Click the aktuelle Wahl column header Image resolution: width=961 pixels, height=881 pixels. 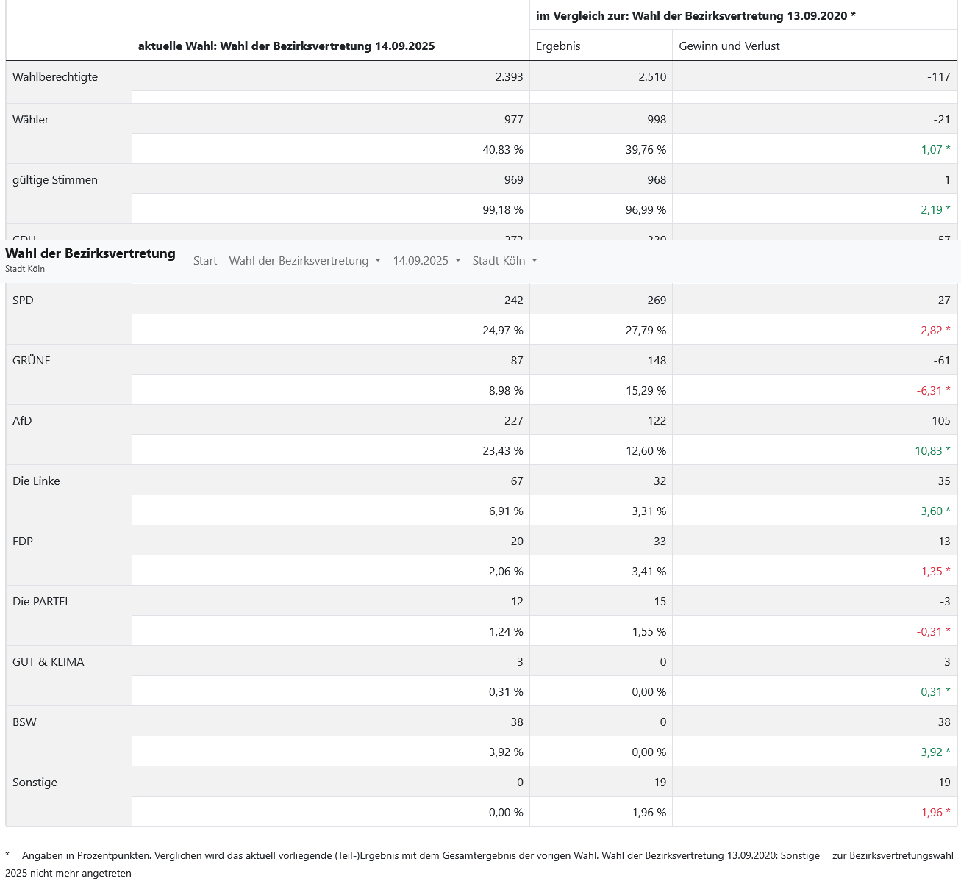[287, 46]
